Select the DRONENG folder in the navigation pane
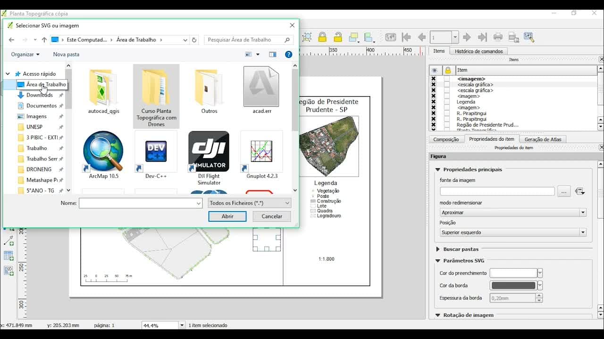The width and height of the screenshot is (604, 339). 39,169
